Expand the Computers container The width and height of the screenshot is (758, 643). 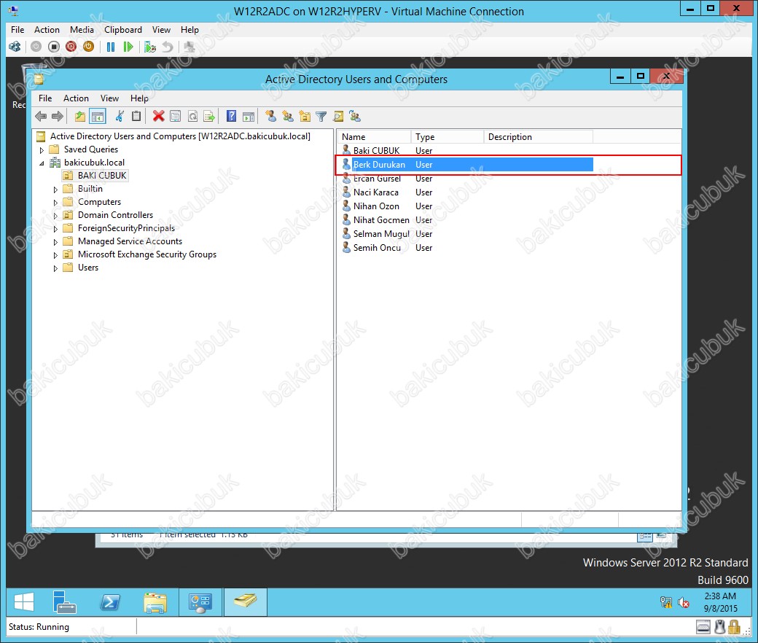click(x=55, y=203)
